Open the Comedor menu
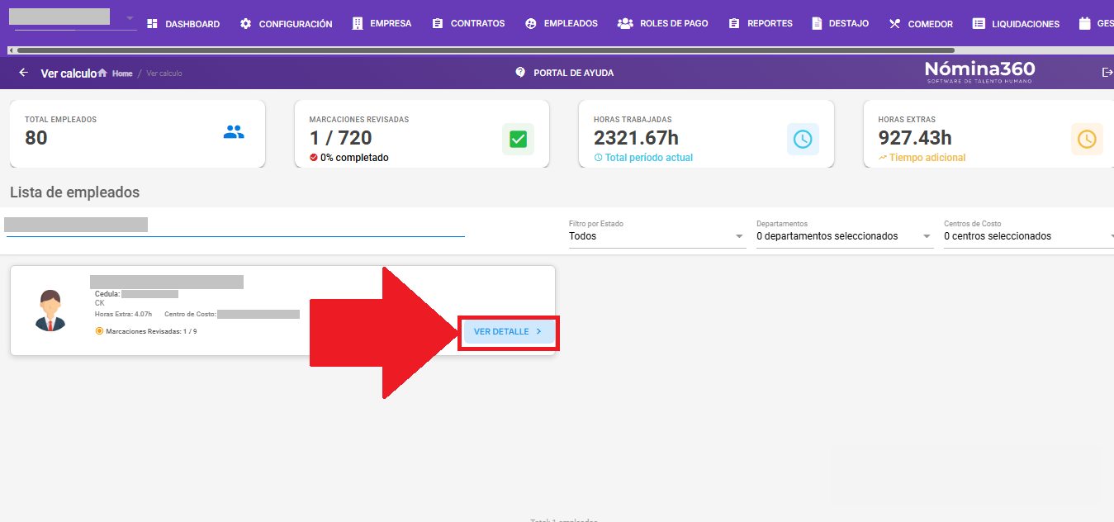The width and height of the screenshot is (1114, 522). point(921,24)
